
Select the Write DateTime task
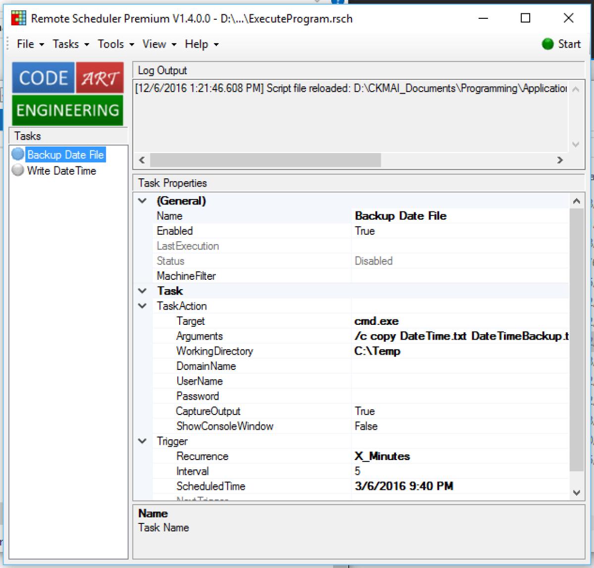[x=61, y=170]
